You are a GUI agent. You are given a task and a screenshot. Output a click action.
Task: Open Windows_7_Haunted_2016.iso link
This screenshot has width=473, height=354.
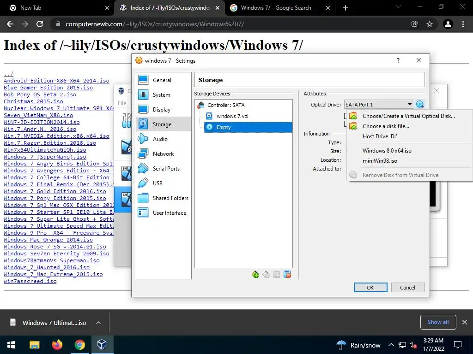[x=47, y=268]
